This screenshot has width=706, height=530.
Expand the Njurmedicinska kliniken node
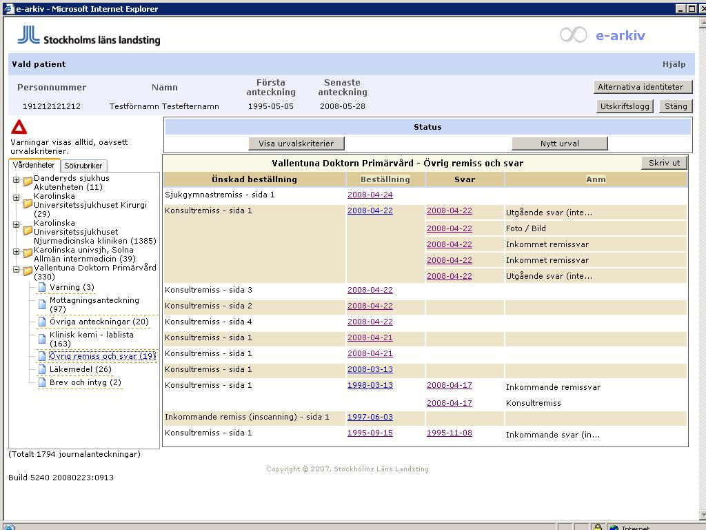point(17,224)
